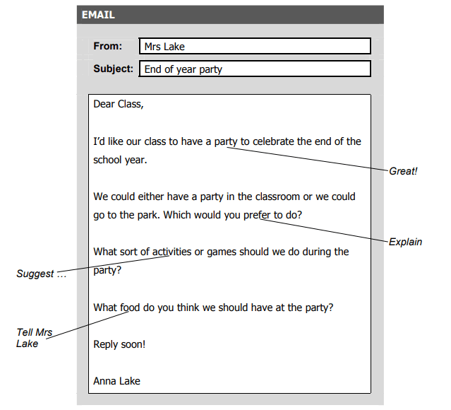Click the "Reply soon!" line
The image size is (451, 410).
coord(119,344)
